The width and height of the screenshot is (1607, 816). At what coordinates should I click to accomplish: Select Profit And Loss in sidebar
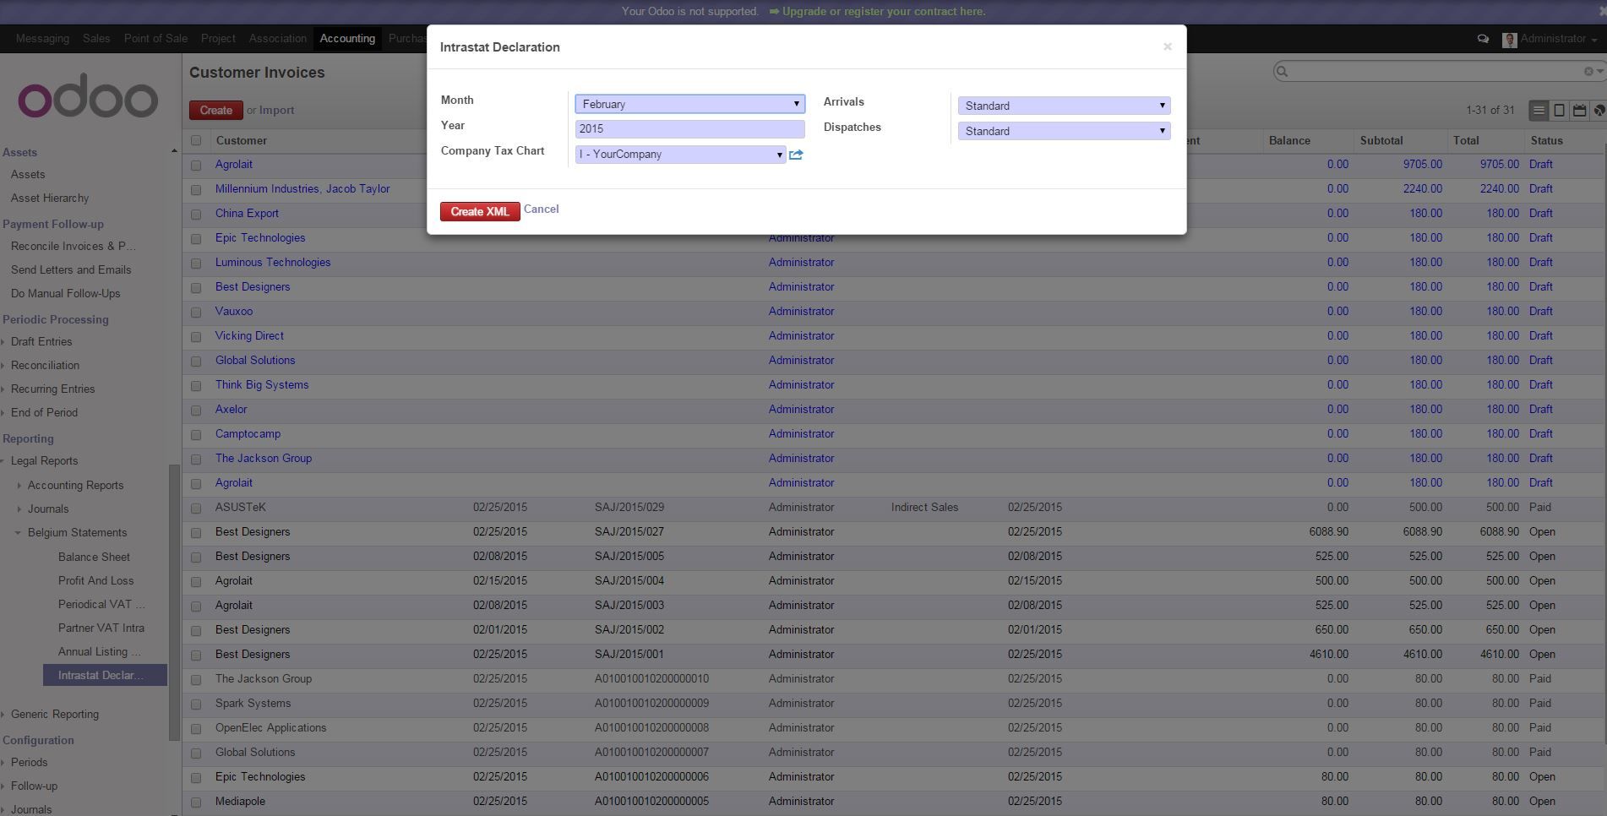[x=95, y=580]
